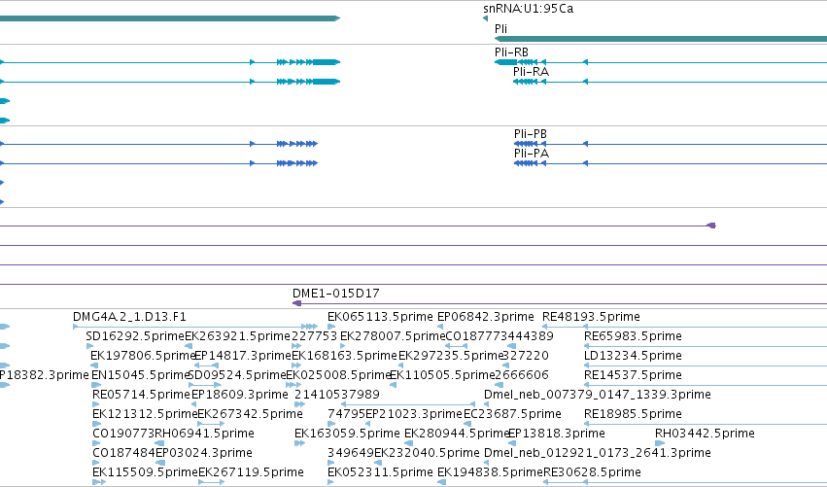
Task: Open EK267342.5prime EST entry
Action: coord(250,414)
